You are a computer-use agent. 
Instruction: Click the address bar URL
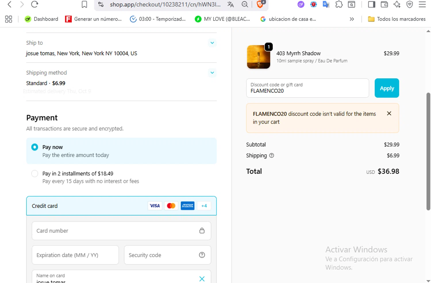coord(165,4)
